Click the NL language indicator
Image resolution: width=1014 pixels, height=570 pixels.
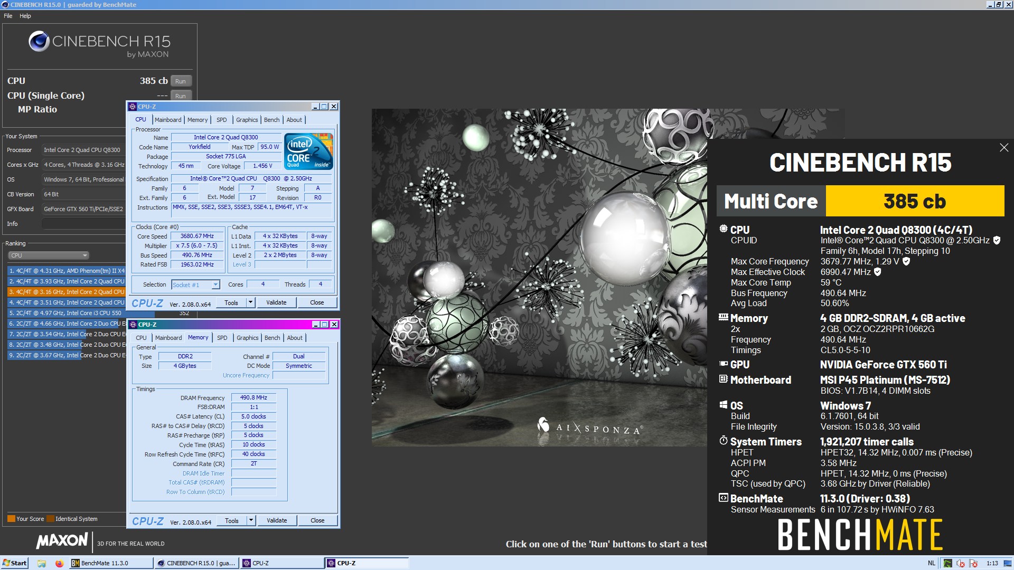[932, 563]
